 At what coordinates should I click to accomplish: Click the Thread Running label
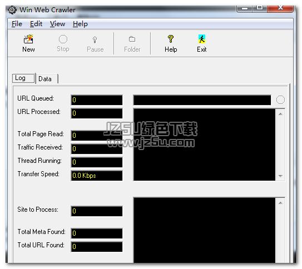(39, 161)
